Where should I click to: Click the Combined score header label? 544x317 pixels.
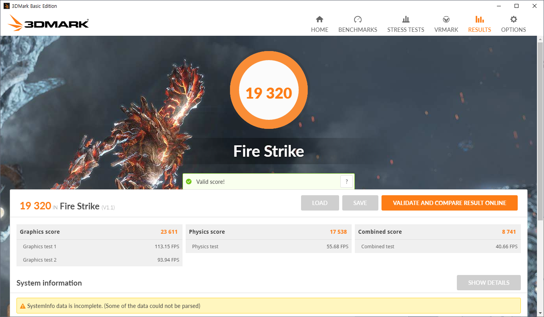click(x=380, y=232)
